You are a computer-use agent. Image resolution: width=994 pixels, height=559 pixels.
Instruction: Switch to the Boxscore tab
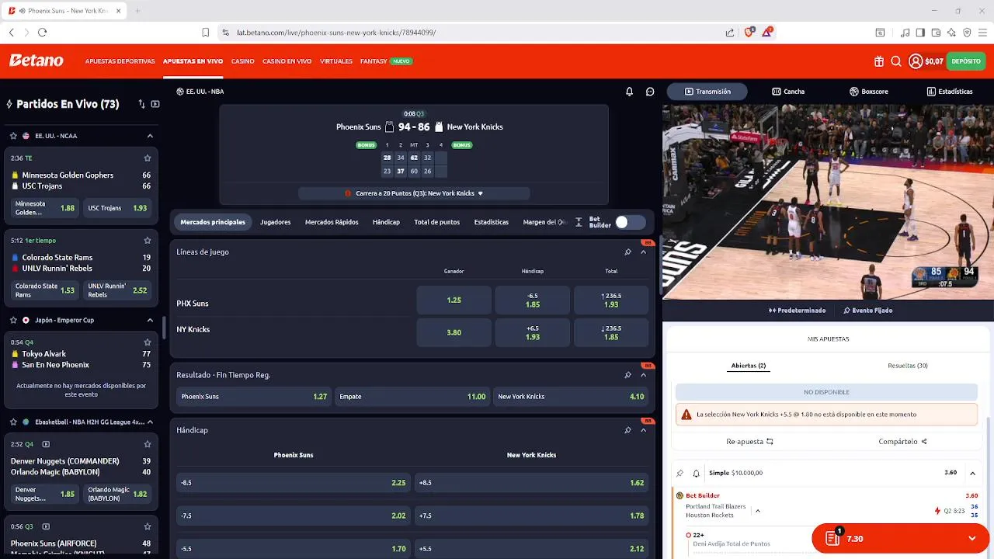pos(868,92)
